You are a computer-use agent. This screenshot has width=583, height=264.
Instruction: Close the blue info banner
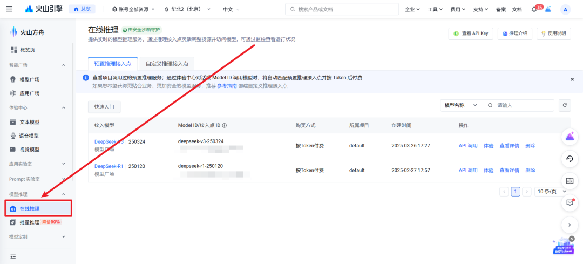coord(572,79)
